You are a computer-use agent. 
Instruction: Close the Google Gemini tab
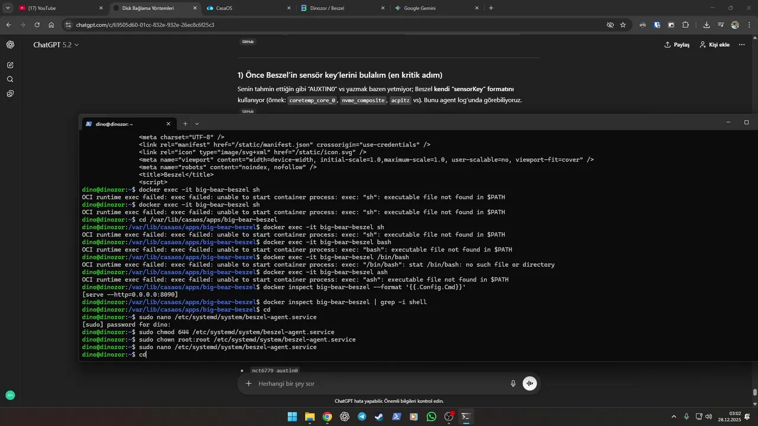(477, 8)
